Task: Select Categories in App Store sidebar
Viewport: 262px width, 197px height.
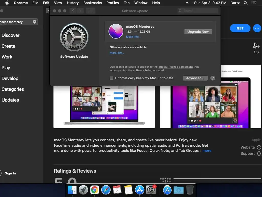Action: click(13, 89)
